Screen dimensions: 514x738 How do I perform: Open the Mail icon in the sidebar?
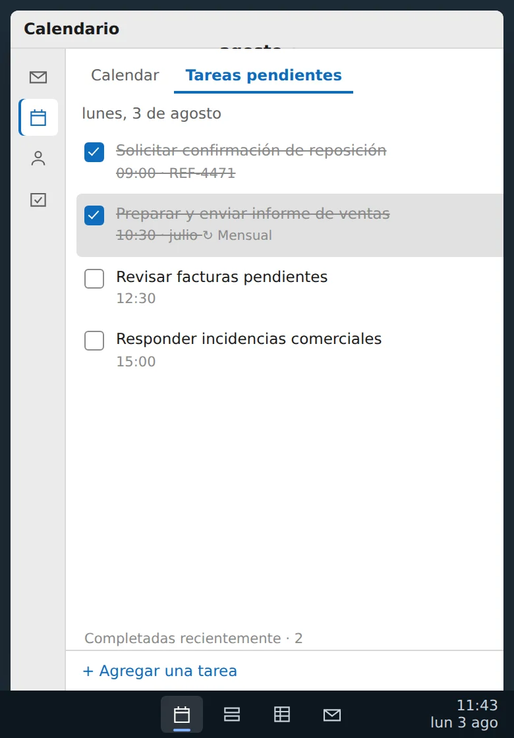click(x=38, y=77)
